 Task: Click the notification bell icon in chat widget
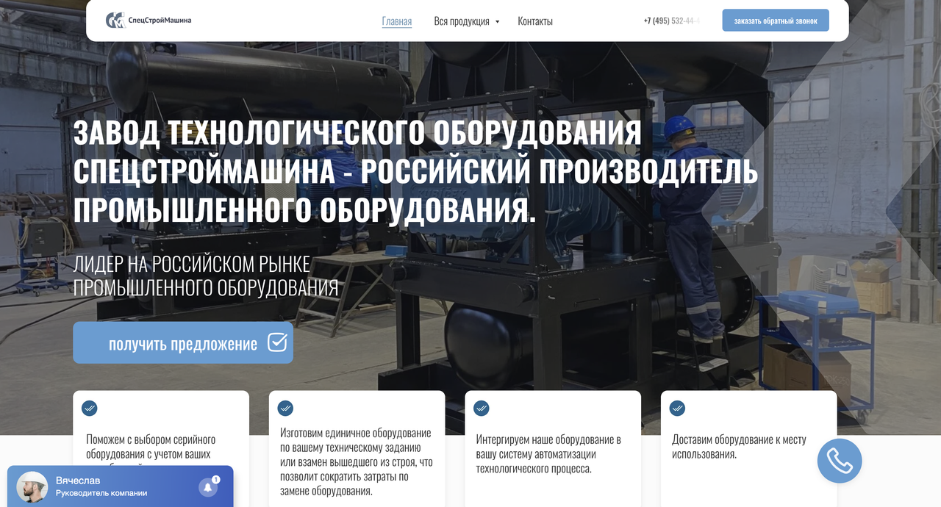coord(208,487)
